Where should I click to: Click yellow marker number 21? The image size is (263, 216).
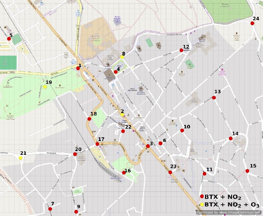[x=21, y=158]
